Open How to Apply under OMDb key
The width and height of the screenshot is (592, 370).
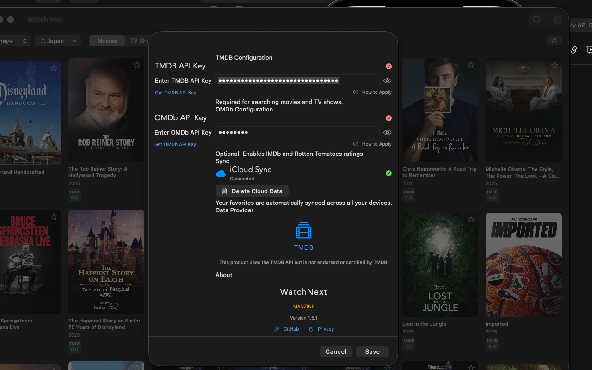(372, 144)
